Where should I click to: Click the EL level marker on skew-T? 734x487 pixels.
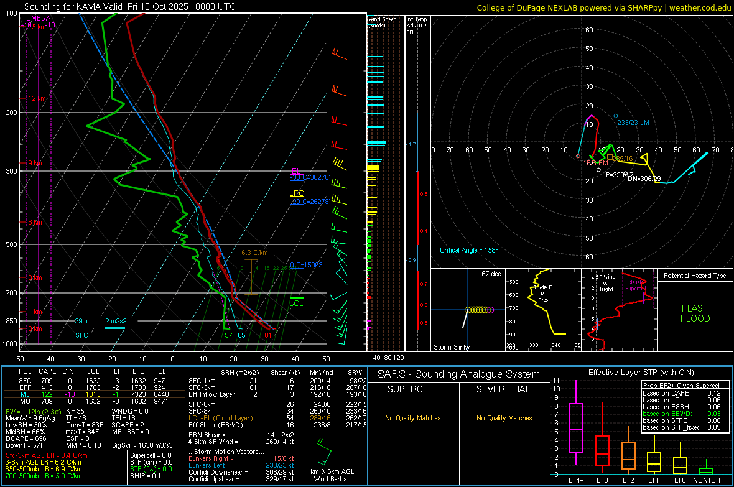click(296, 171)
